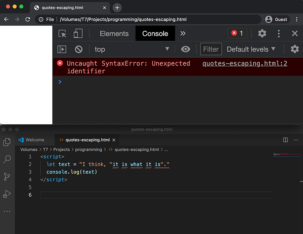Close the quotes-escaping.html browser tab
Screen dimensions: 303x234
pos(105,8)
